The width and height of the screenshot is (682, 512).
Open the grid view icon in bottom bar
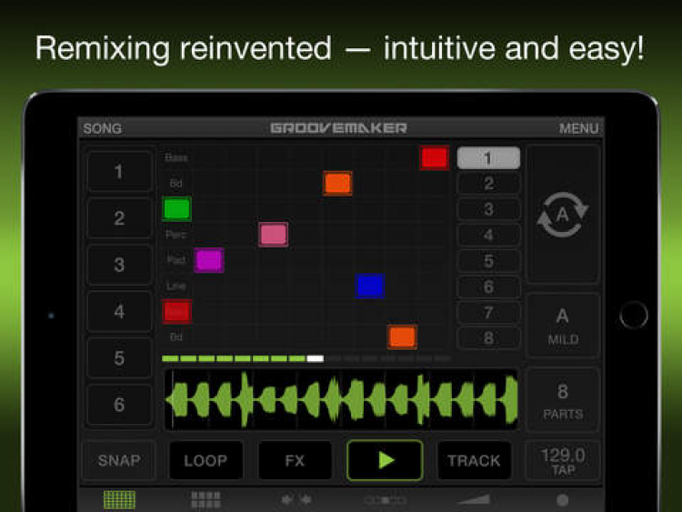pos(119,500)
